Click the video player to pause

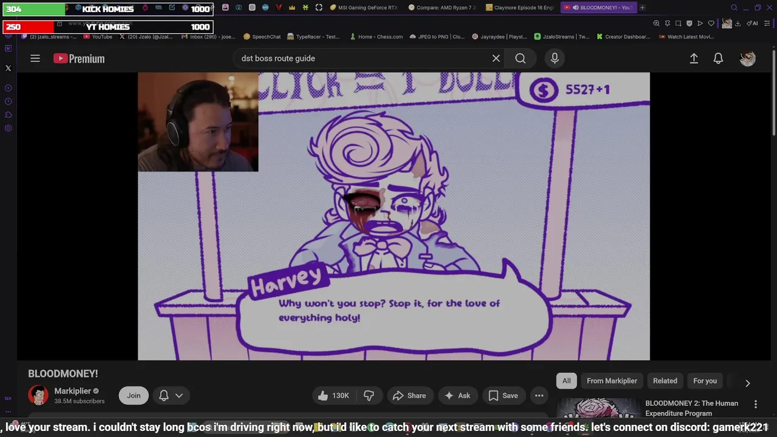tap(393, 216)
